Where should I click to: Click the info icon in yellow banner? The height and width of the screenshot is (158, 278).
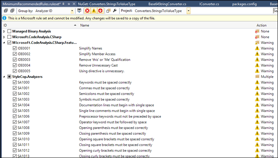(x=4, y=18)
